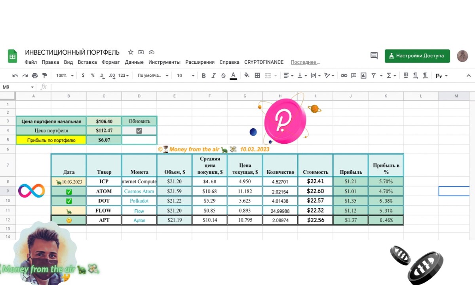Image resolution: width=475 pixels, height=285 pixels.
Task: Increase decimal places
Action: 112,75
